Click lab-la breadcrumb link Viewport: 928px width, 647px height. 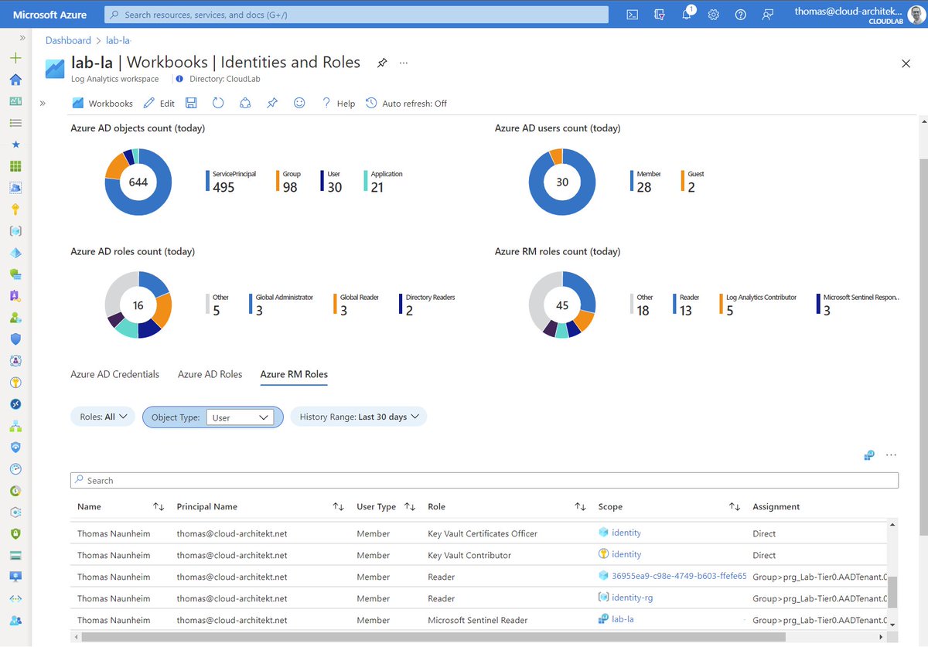pos(118,40)
